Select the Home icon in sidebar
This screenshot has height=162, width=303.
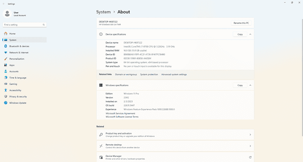pyautogui.click(x=6, y=33)
